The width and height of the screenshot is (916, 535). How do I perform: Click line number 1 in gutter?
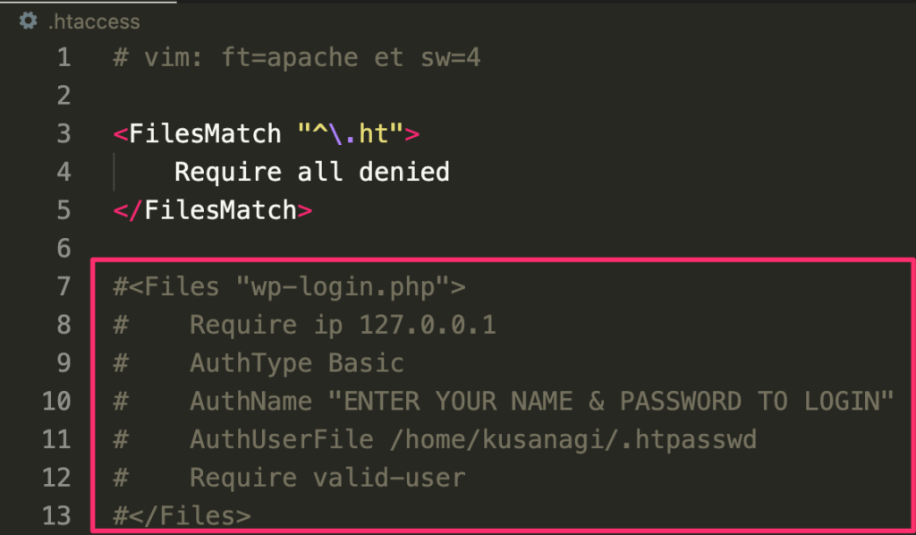64,57
